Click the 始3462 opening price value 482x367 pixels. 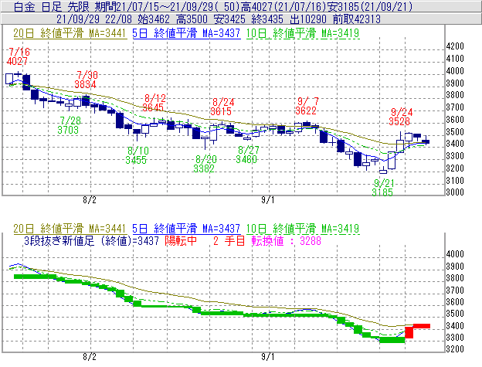click(154, 19)
